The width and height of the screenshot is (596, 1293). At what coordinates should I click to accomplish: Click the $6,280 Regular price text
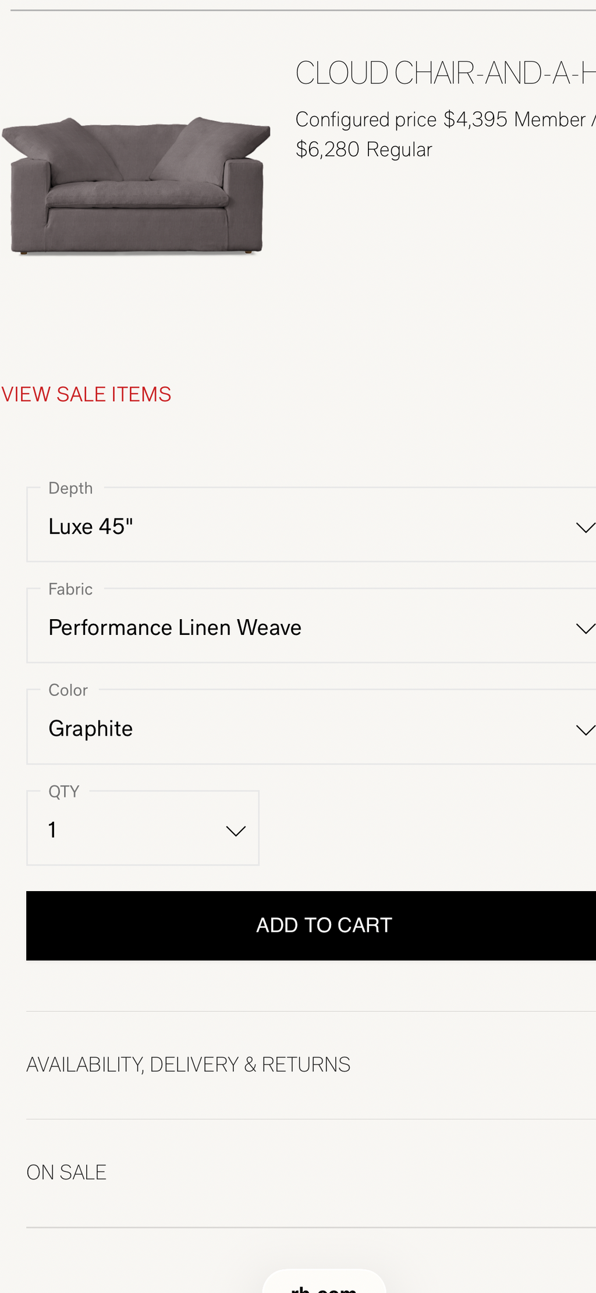pos(364,150)
